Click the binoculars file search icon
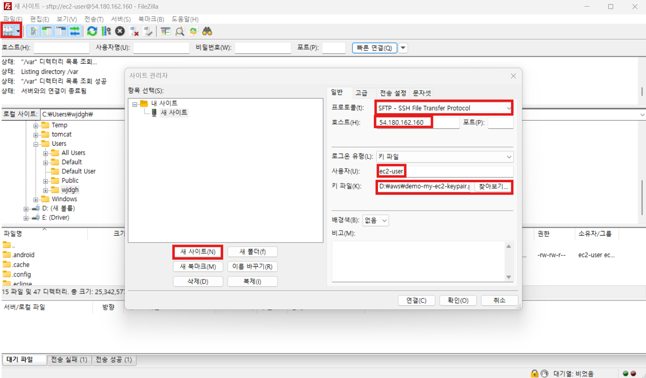Image resolution: width=646 pixels, height=378 pixels. point(207,31)
